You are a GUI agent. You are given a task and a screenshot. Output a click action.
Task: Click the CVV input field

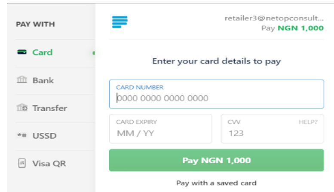pyautogui.click(x=272, y=128)
